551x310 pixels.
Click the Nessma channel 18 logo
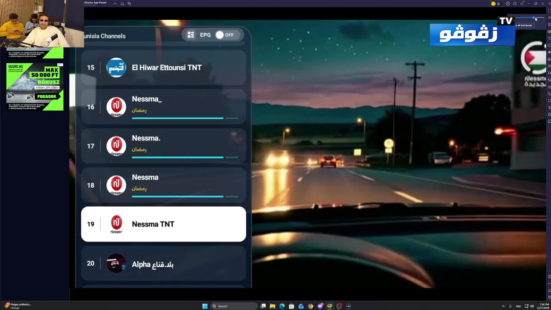(116, 185)
